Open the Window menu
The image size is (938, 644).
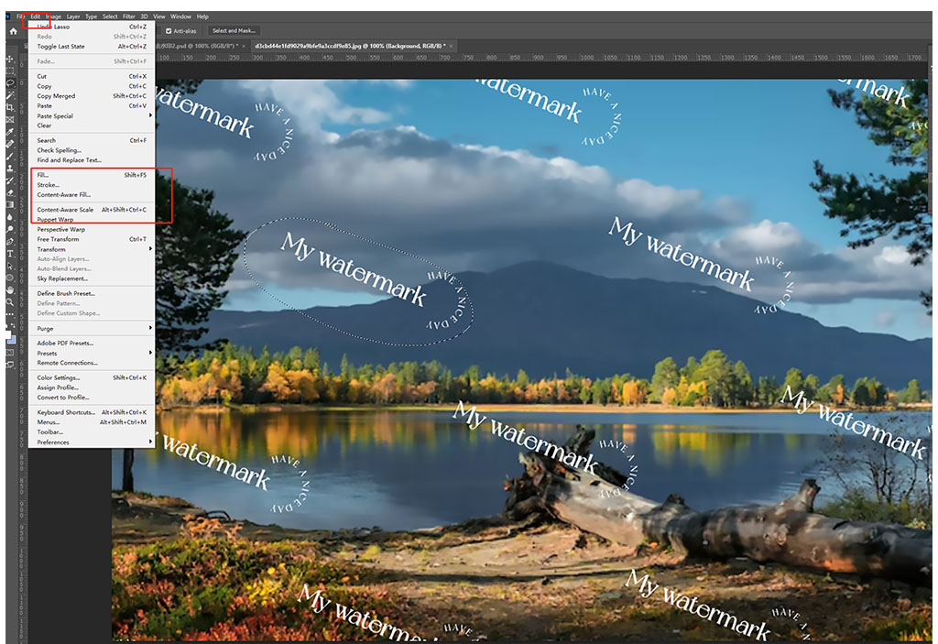pos(180,16)
